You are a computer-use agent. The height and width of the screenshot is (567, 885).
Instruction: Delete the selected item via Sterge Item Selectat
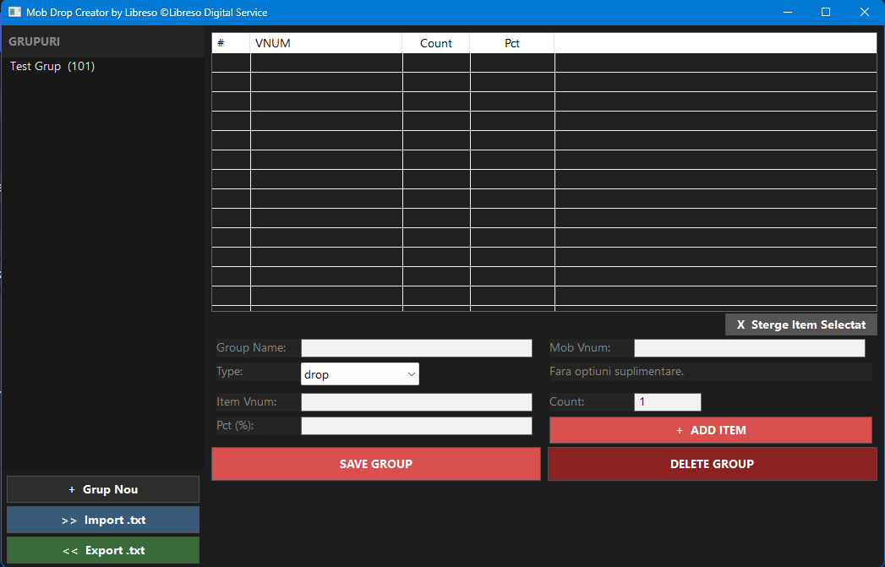click(x=801, y=324)
